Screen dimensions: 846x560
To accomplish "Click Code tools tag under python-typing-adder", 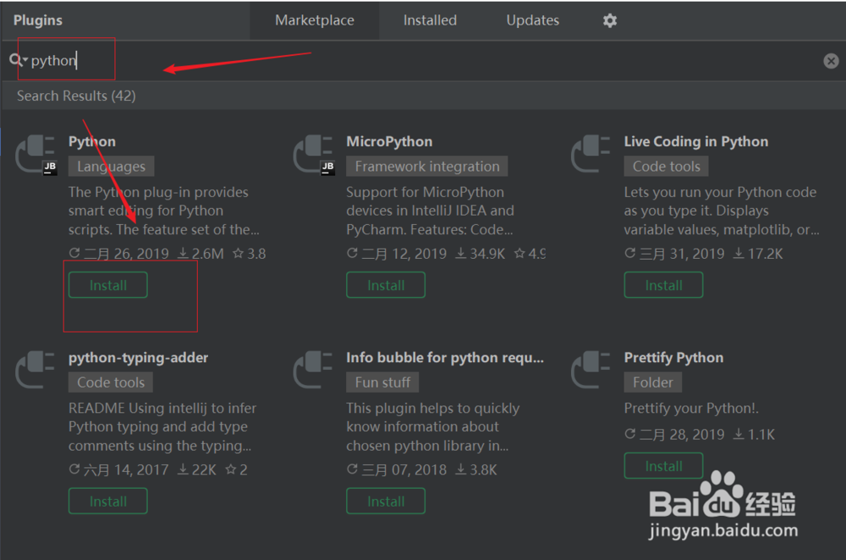I will click(111, 382).
